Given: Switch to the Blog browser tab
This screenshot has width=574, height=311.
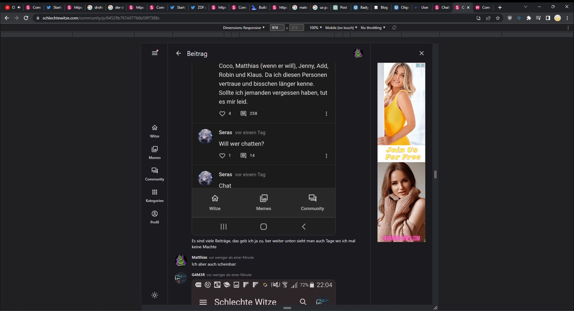Looking at the screenshot, I should 381,7.
